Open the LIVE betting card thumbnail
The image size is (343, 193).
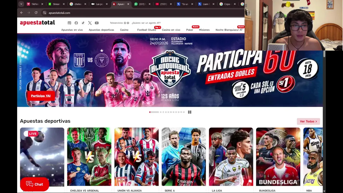coord(42,157)
